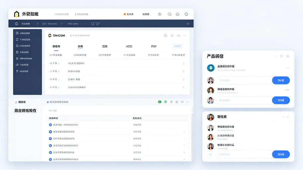Viewport: 303px width, 170px height.
Task: Select the fifth sidebar item with shield icon
Action: pyautogui.click(x=24, y=58)
